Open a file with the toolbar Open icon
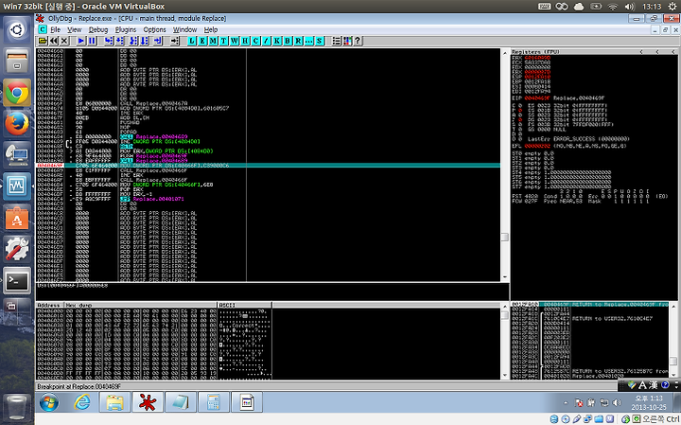 (x=43, y=41)
